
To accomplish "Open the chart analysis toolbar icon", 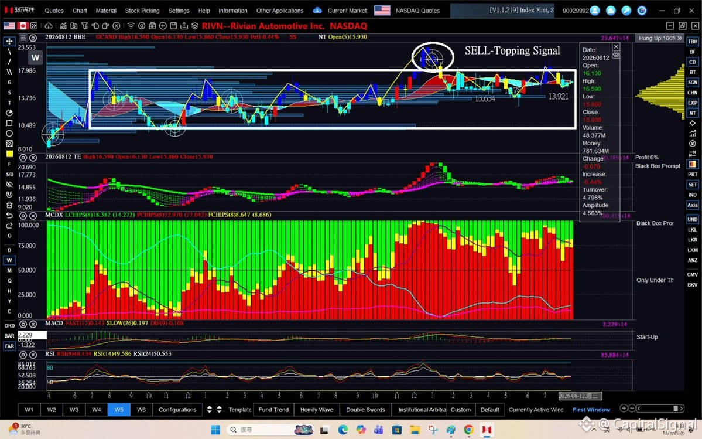I will coord(63,26).
